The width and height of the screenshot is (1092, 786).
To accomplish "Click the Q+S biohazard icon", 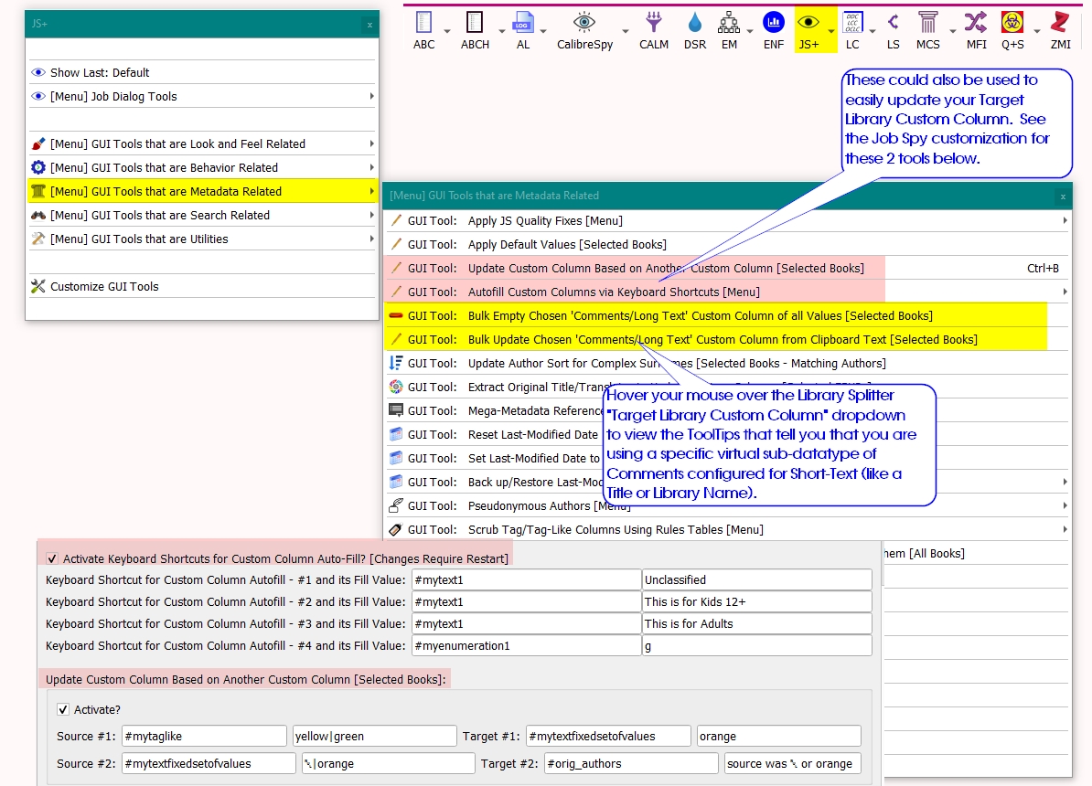I will [1012, 23].
